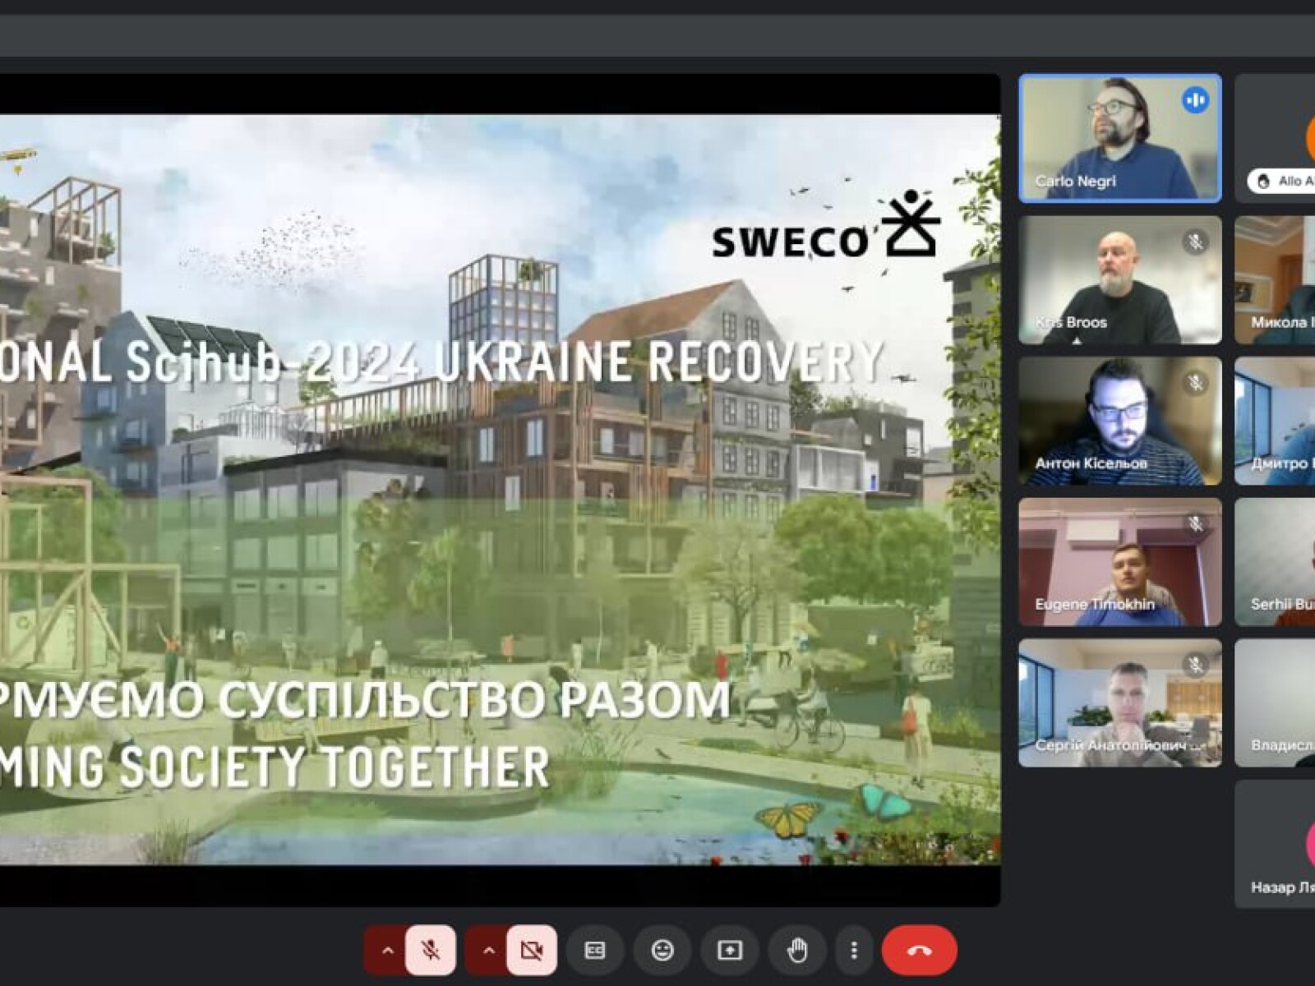Select the Назар Ля participant tile
The width and height of the screenshot is (1315, 986).
pos(1275,844)
